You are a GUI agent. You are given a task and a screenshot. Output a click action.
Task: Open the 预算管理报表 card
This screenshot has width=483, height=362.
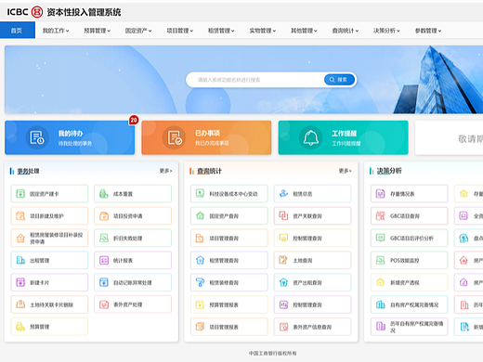[229, 304]
